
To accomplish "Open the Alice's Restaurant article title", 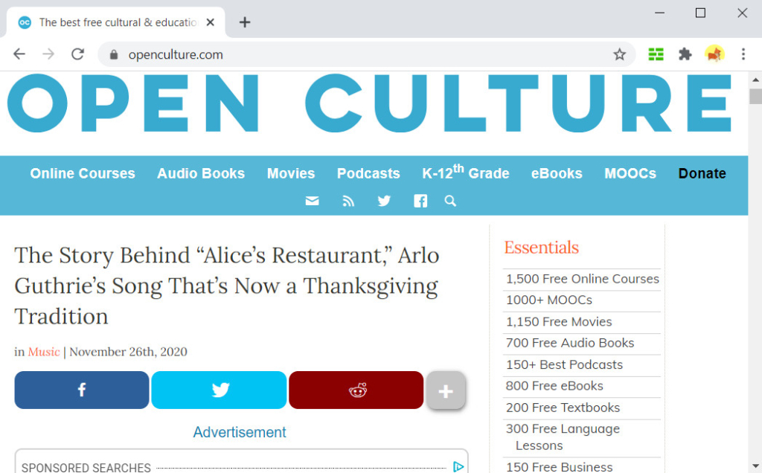I will tap(227, 286).
